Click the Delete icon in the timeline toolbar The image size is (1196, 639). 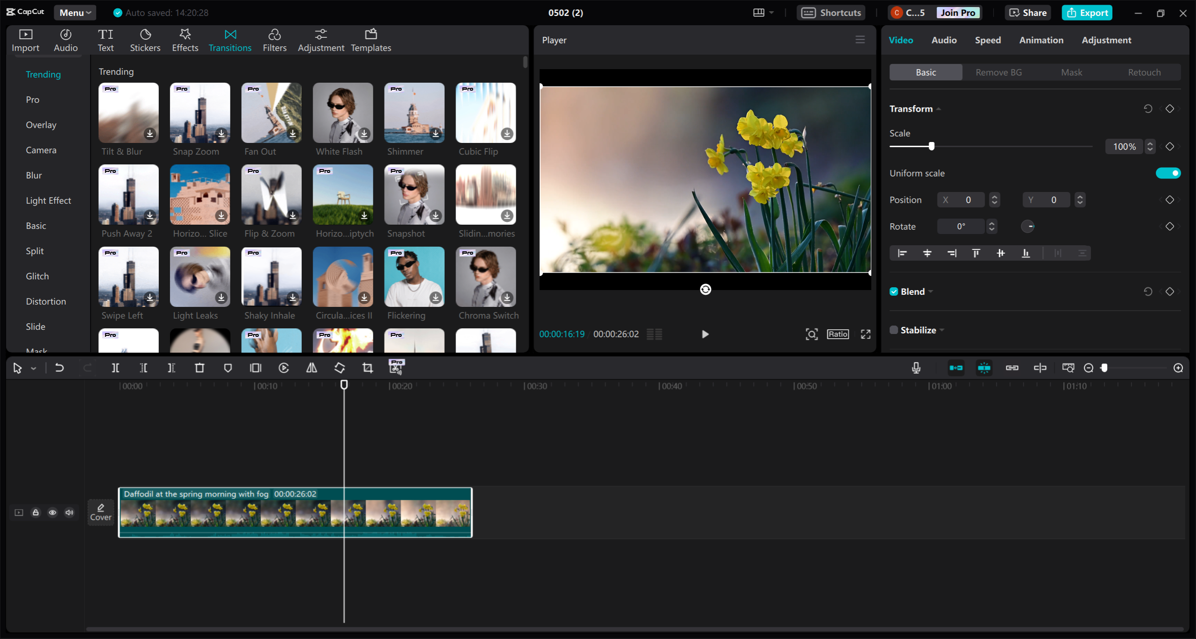(200, 368)
